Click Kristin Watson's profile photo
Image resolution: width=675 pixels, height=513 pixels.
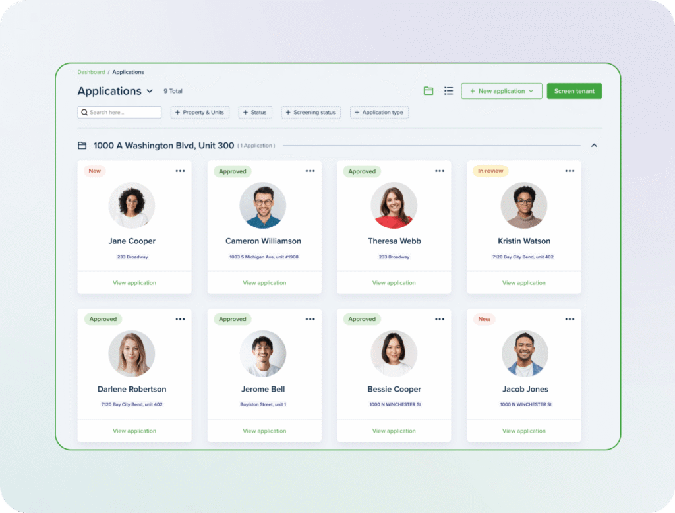(x=524, y=206)
